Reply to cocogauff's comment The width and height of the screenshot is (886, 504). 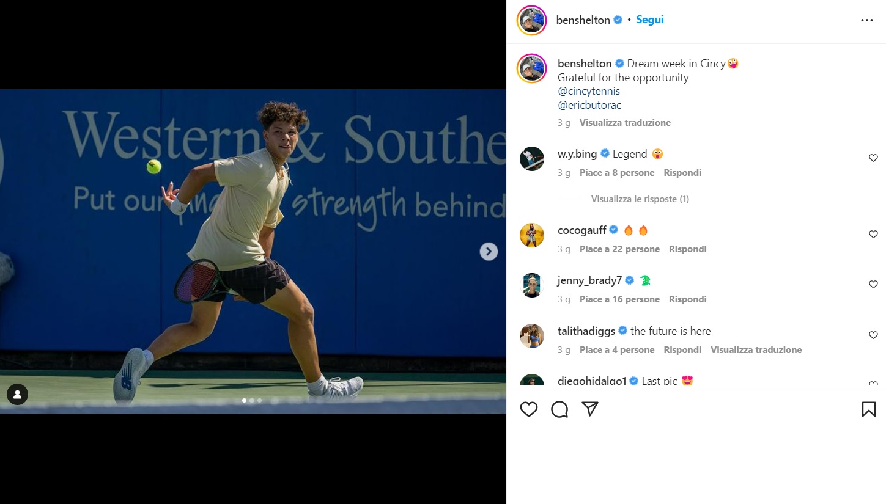(687, 249)
